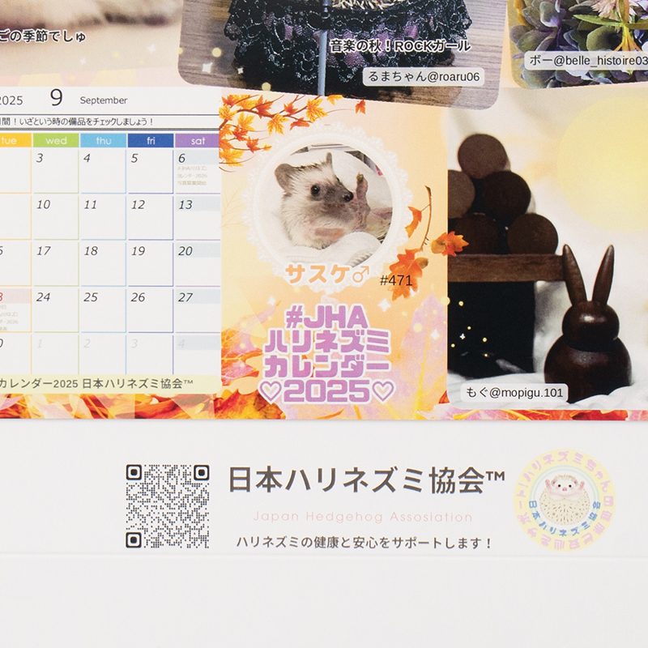This screenshot has width=648, height=648.
Task: Click the 'Japan Hedgehog Association' pink subtitle
Action: [x=362, y=517]
